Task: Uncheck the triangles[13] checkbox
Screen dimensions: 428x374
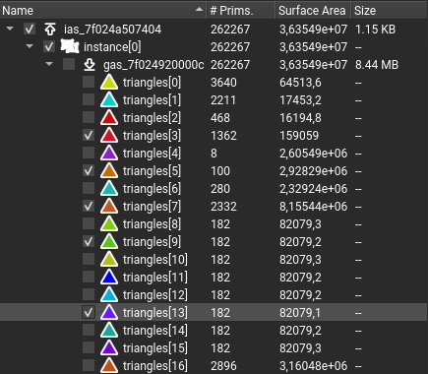Action: coord(89,312)
